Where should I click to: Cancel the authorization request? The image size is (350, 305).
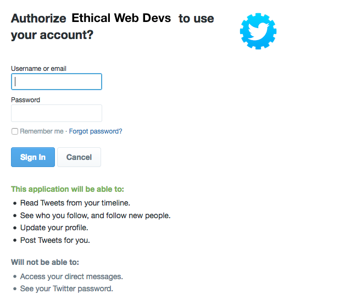coord(79,157)
